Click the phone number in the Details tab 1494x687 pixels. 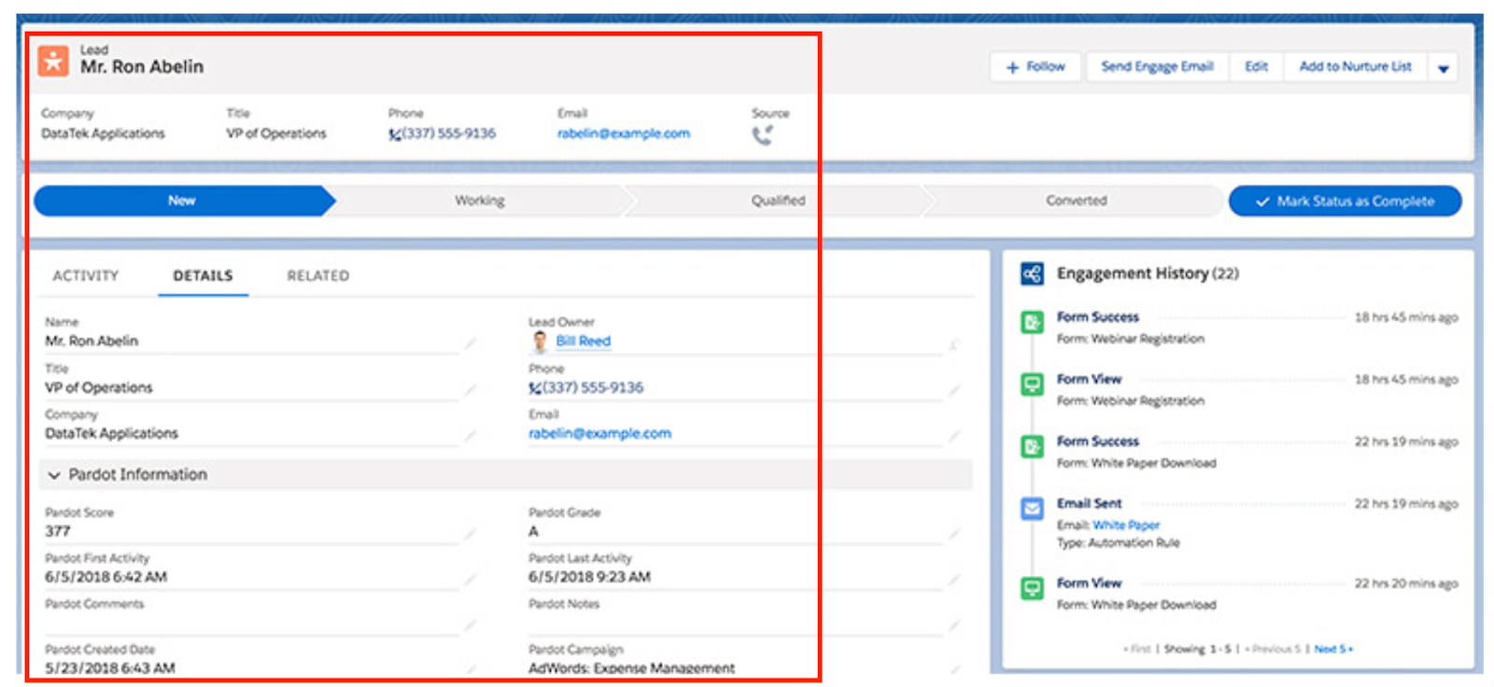pyautogui.click(x=593, y=388)
